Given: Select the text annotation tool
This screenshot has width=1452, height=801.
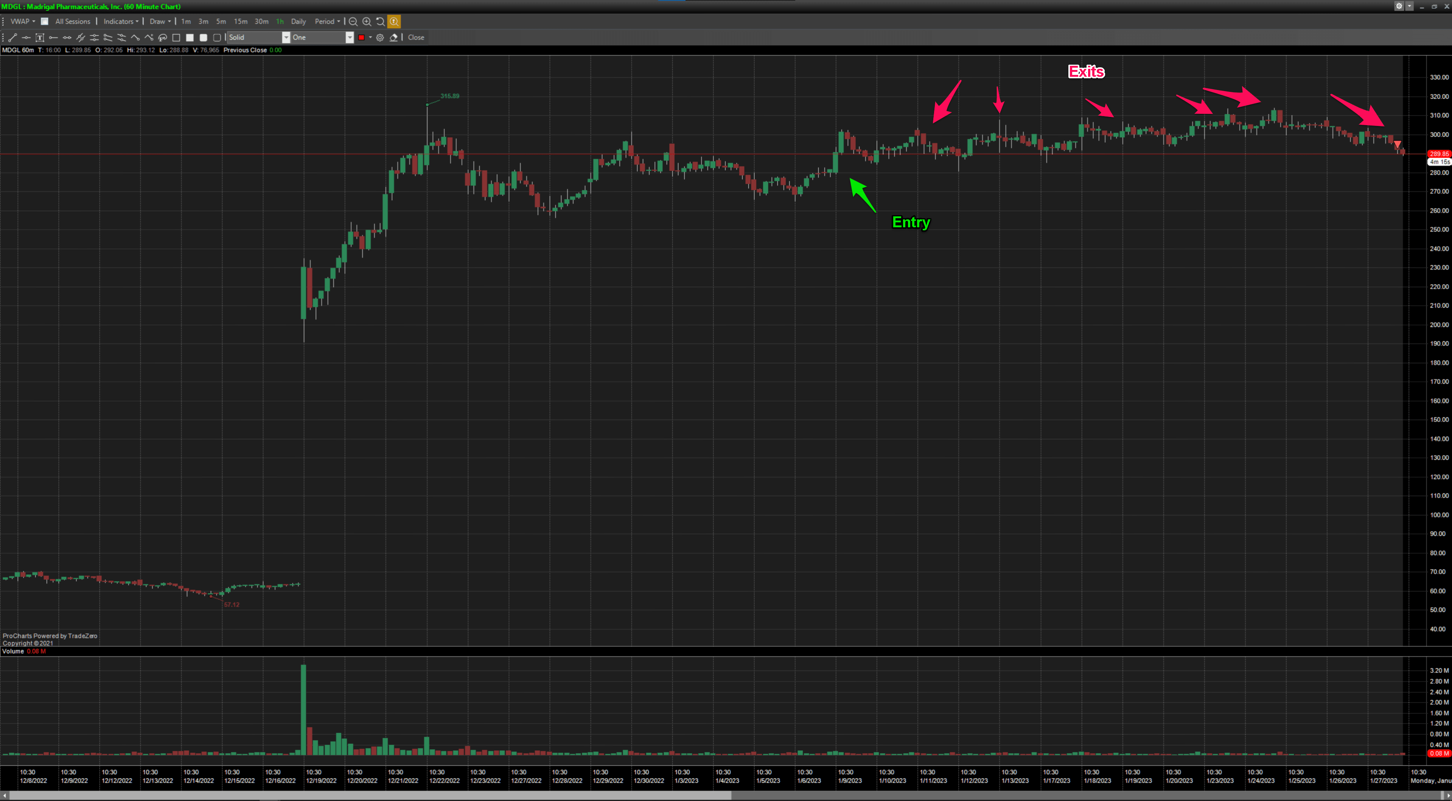Looking at the screenshot, I should pos(39,38).
